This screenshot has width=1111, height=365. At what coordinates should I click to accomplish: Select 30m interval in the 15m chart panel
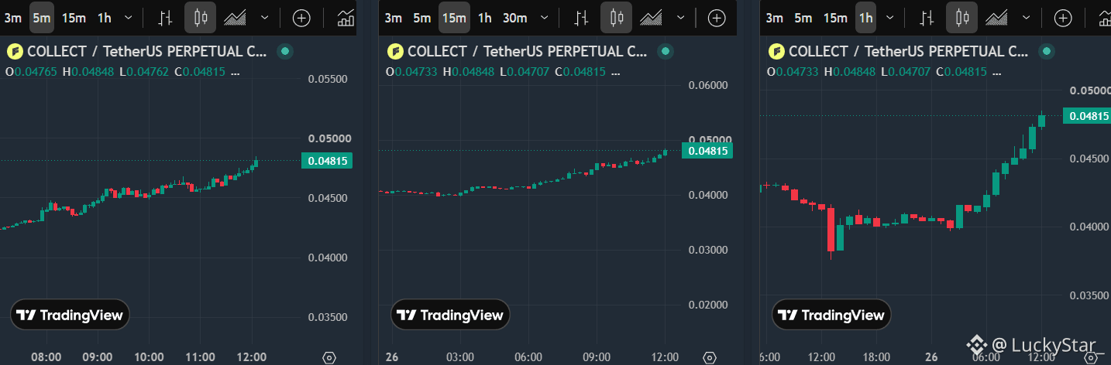(x=514, y=18)
